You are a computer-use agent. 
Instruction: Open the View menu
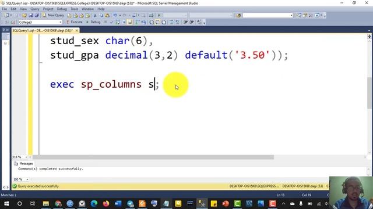pyautogui.click(x=23, y=9)
